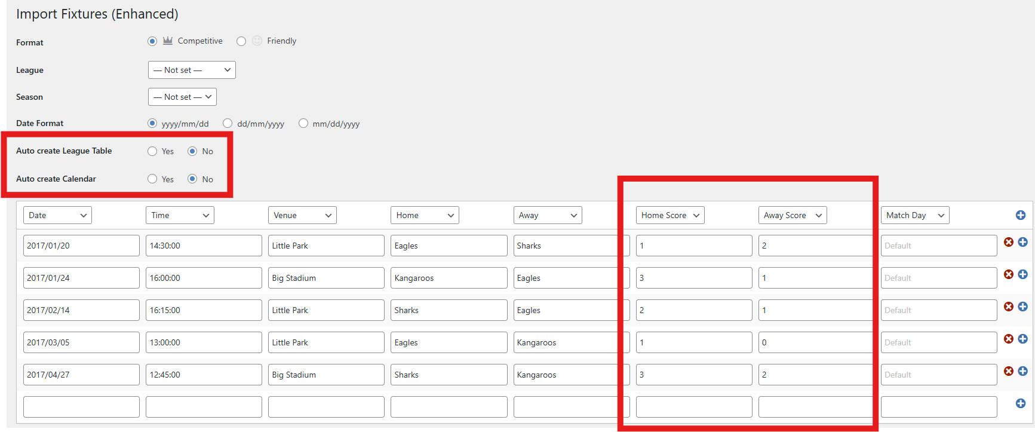
Task: Enable Auto create League Table Yes
Action: [x=152, y=151]
